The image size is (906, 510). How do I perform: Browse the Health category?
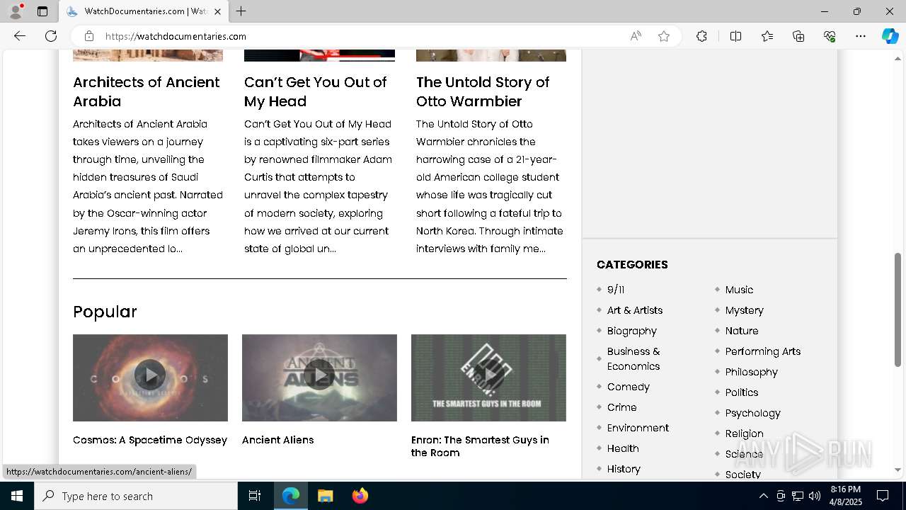tap(623, 448)
